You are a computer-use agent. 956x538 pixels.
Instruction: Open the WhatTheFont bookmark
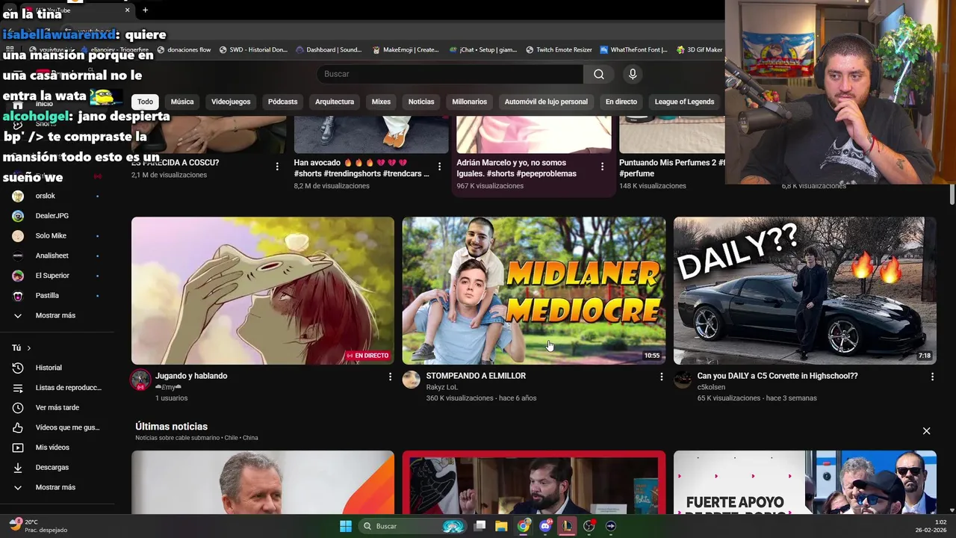pos(633,50)
